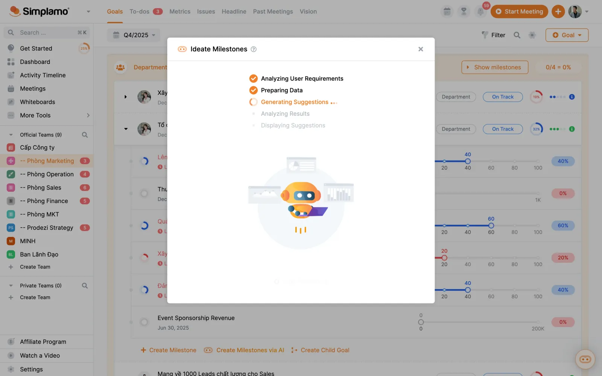The height and width of the screenshot is (376, 602).
Task: Select Phòng Finance team
Action: pos(47,201)
